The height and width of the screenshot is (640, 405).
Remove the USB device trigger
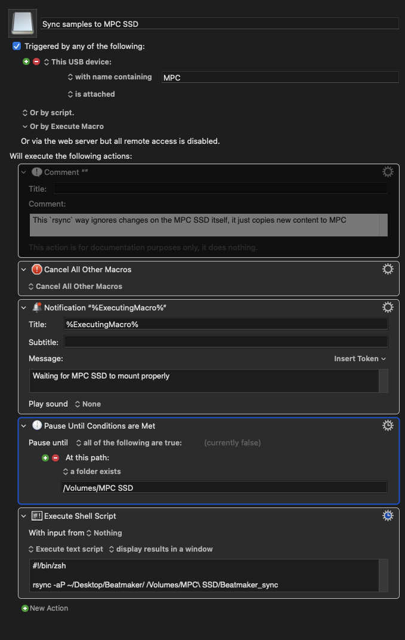(36, 61)
